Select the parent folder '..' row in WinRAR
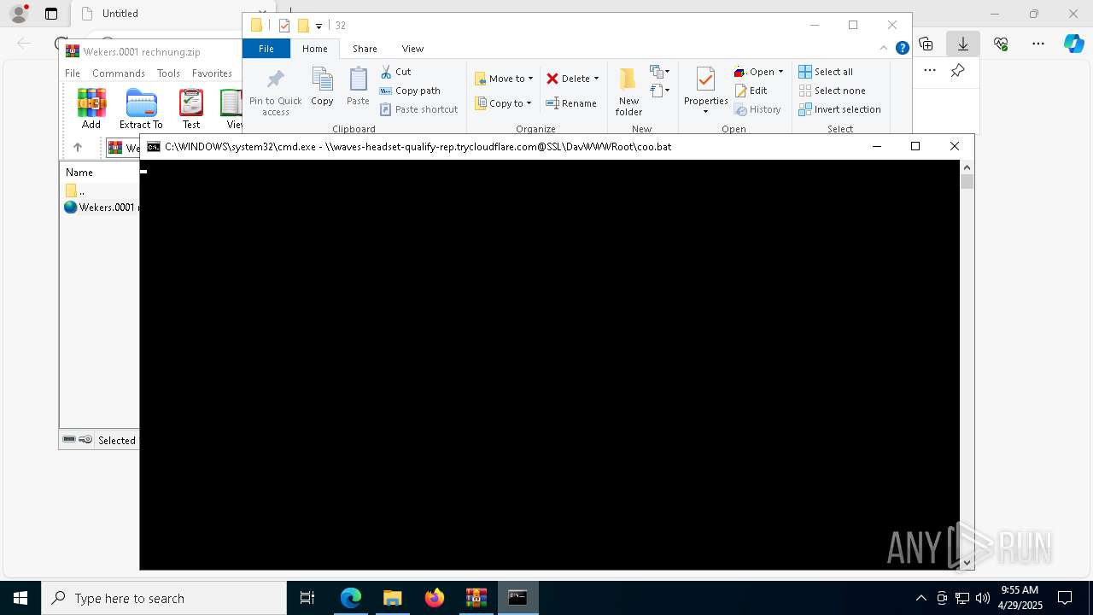The image size is (1093, 615). (x=100, y=190)
